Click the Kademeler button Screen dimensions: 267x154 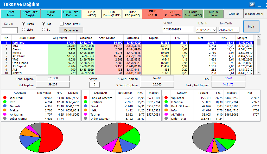tap(71, 30)
